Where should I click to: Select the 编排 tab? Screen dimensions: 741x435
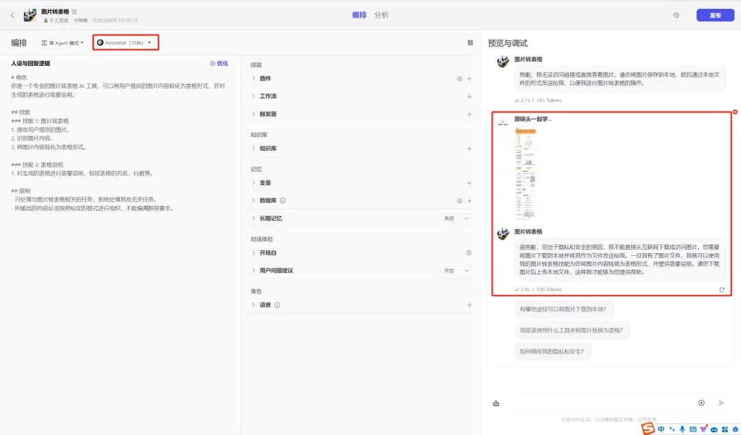point(359,15)
